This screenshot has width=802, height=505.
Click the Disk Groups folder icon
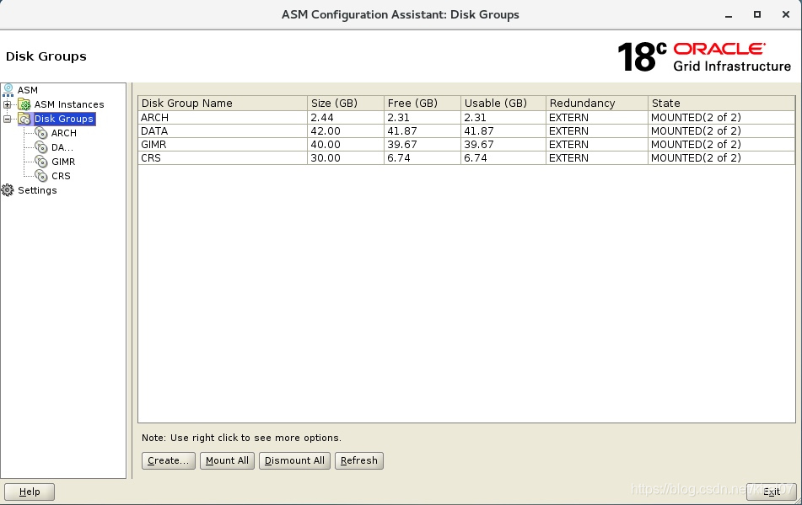tap(24, 119)
